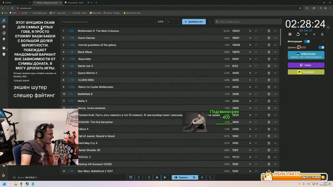Delete the Battlefield 6 lot
The width and height of the screenshot is (333, 187).
[269, 94]
